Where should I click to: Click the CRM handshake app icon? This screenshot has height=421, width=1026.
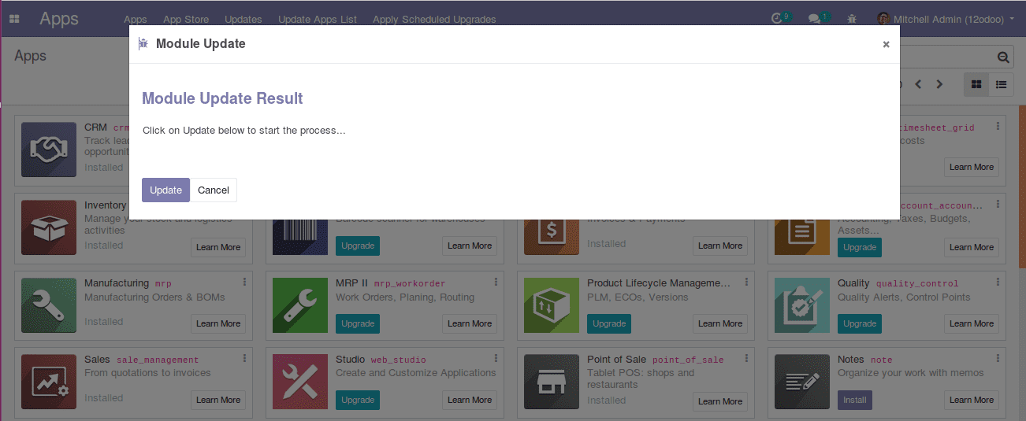pyautogui.click(x=49, y=149)
